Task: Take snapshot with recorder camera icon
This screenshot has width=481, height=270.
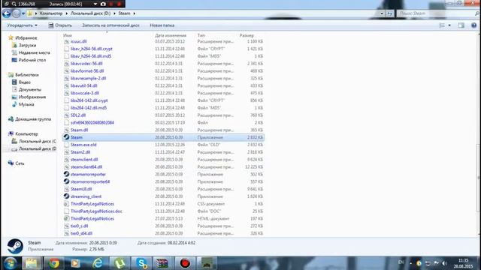Action: pos(103,4)
